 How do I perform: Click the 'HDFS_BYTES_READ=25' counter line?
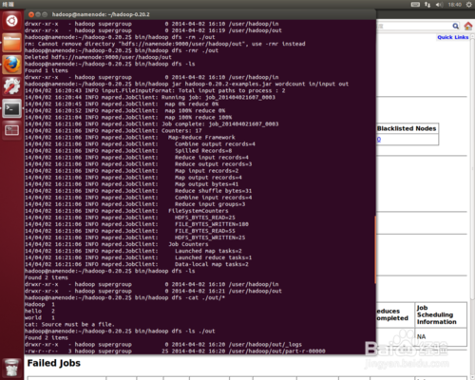(130, 218)
